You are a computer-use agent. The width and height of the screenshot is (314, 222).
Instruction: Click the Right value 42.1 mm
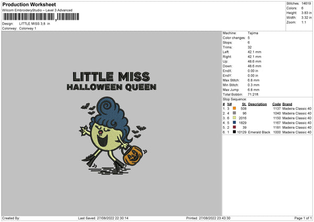click(254, 57)
